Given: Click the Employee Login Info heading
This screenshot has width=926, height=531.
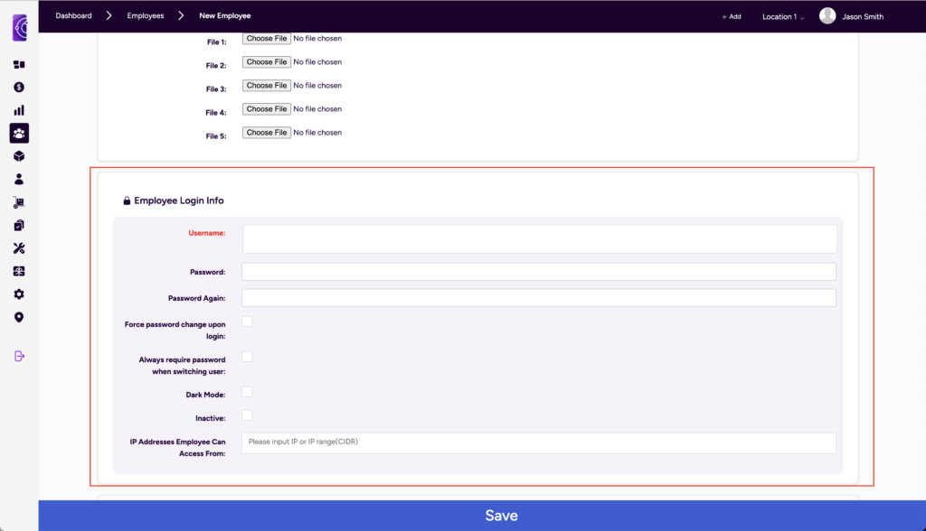Looking at the screenshot, I should pyautogui.click(x=179, y=200).
